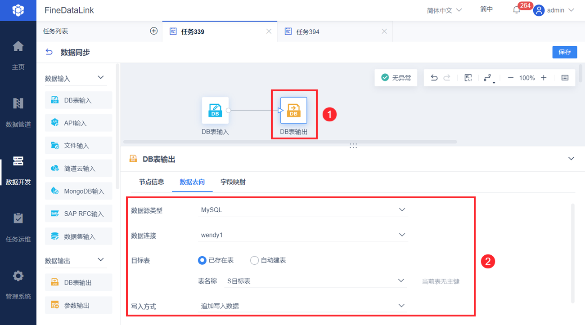Click the 100% zoom level value
The height and width of the screenshot is (325, 585).
(527, 78)
